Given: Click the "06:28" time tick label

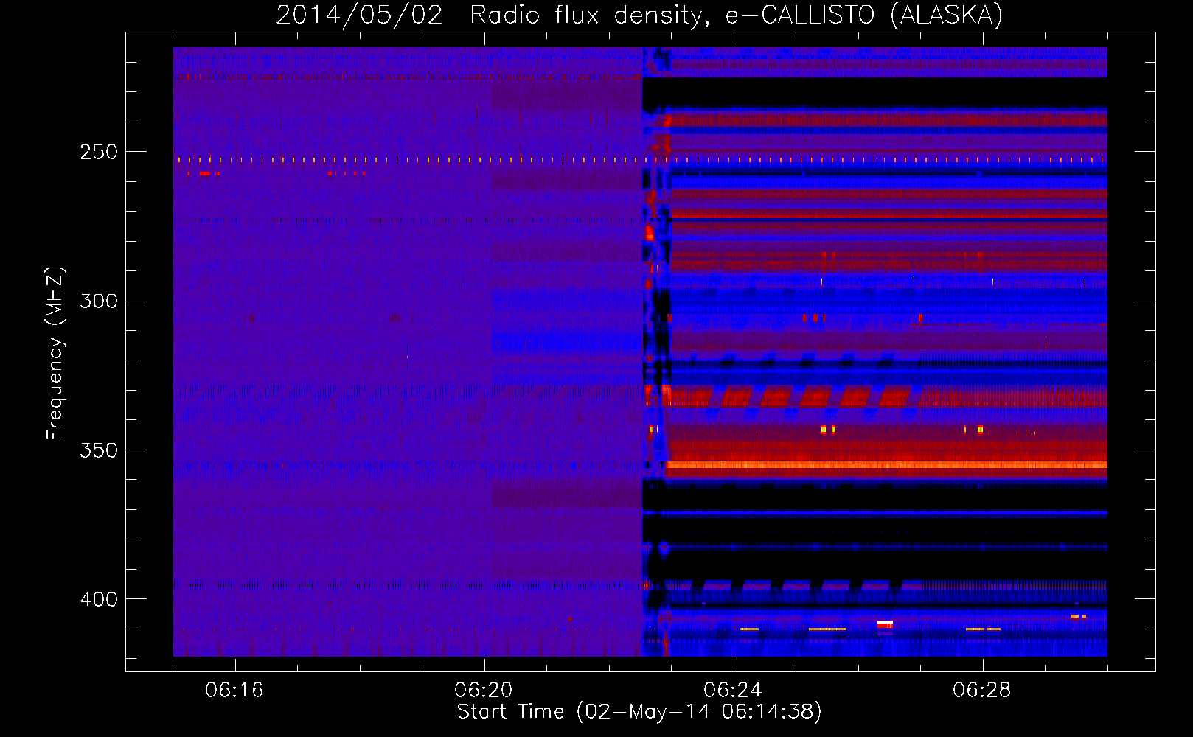Looking at the screenshot, I should click(982, 691).
